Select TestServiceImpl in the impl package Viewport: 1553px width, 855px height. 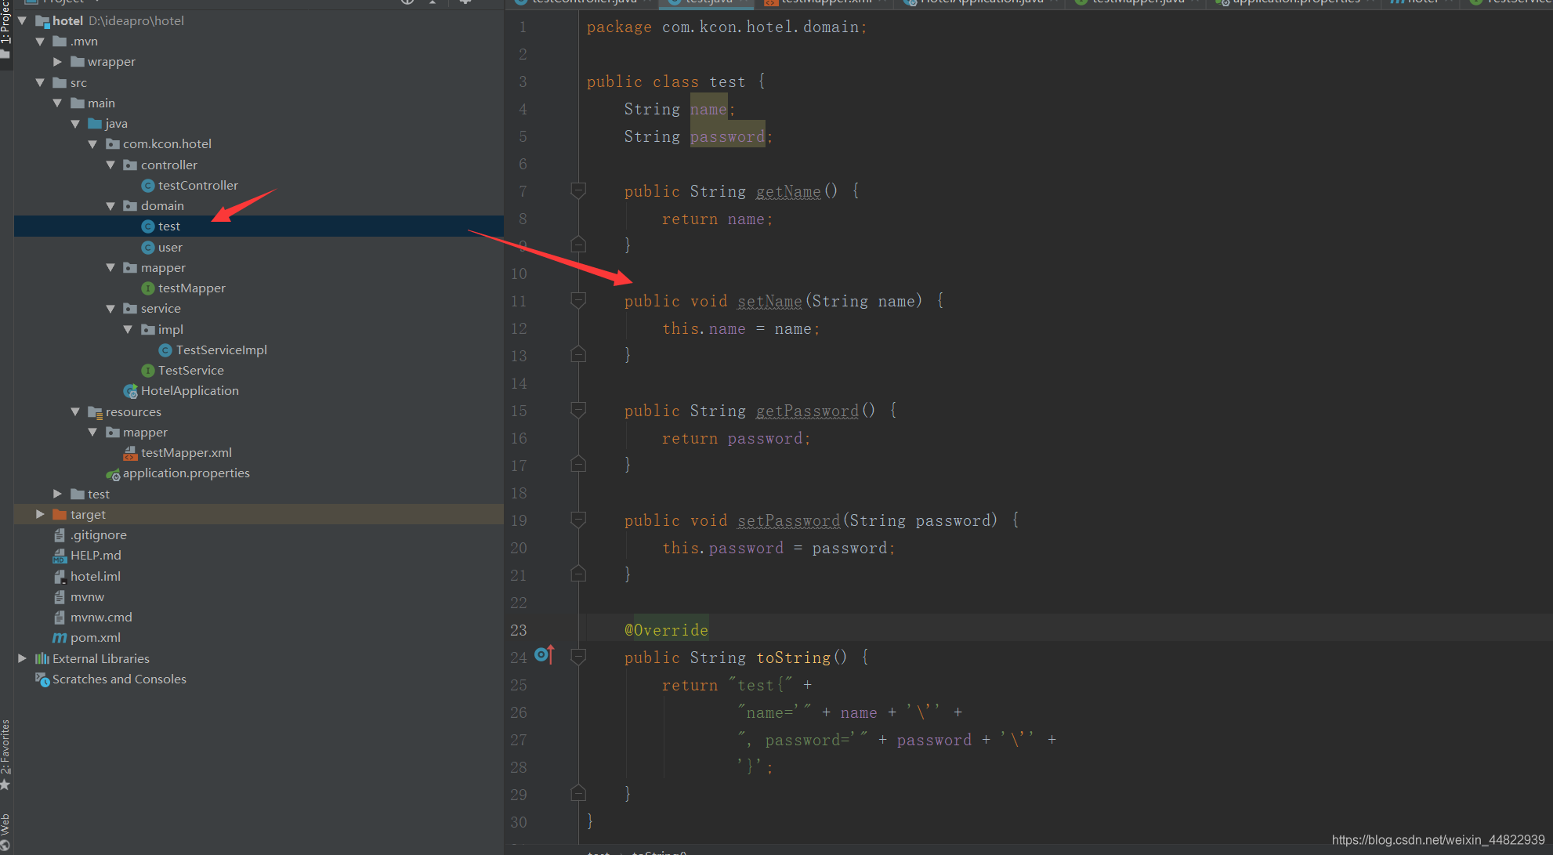tap(221, 350)
